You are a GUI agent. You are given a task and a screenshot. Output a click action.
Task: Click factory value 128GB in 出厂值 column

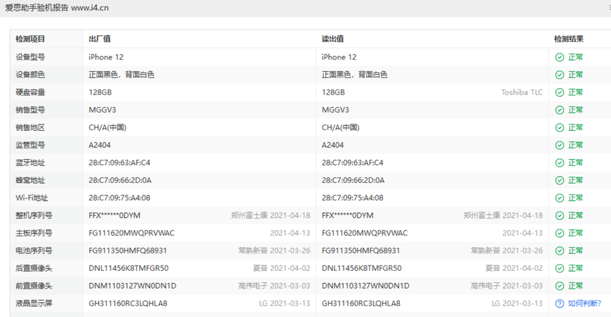[x=100, y=93]
